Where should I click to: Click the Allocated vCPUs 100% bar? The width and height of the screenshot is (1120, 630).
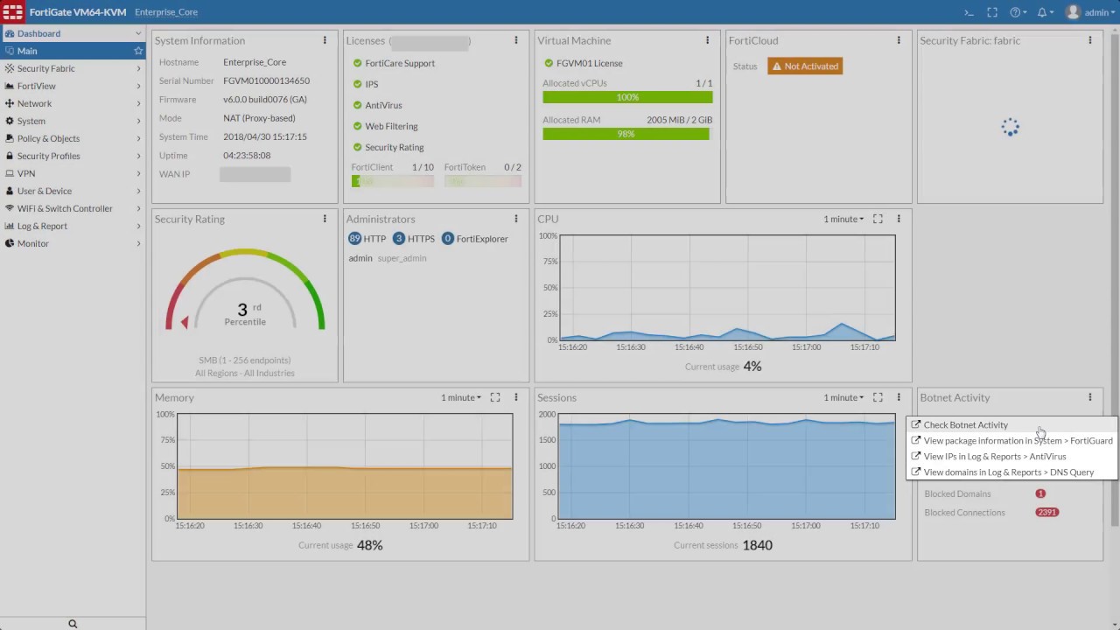tap(627, 97)
